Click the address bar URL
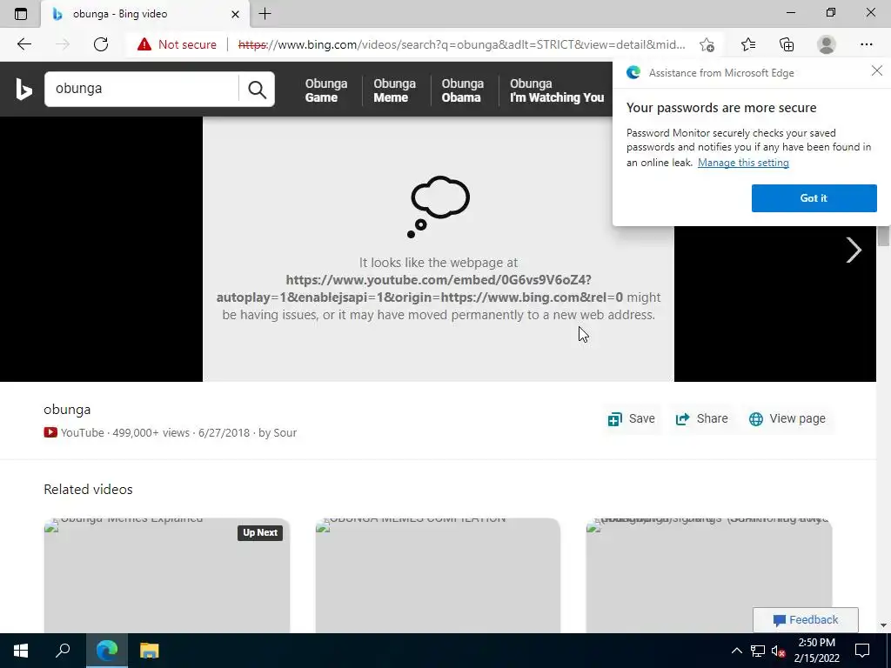Image resolution: width=891 pixels, height=668 pixels. [x=461, y=44]
